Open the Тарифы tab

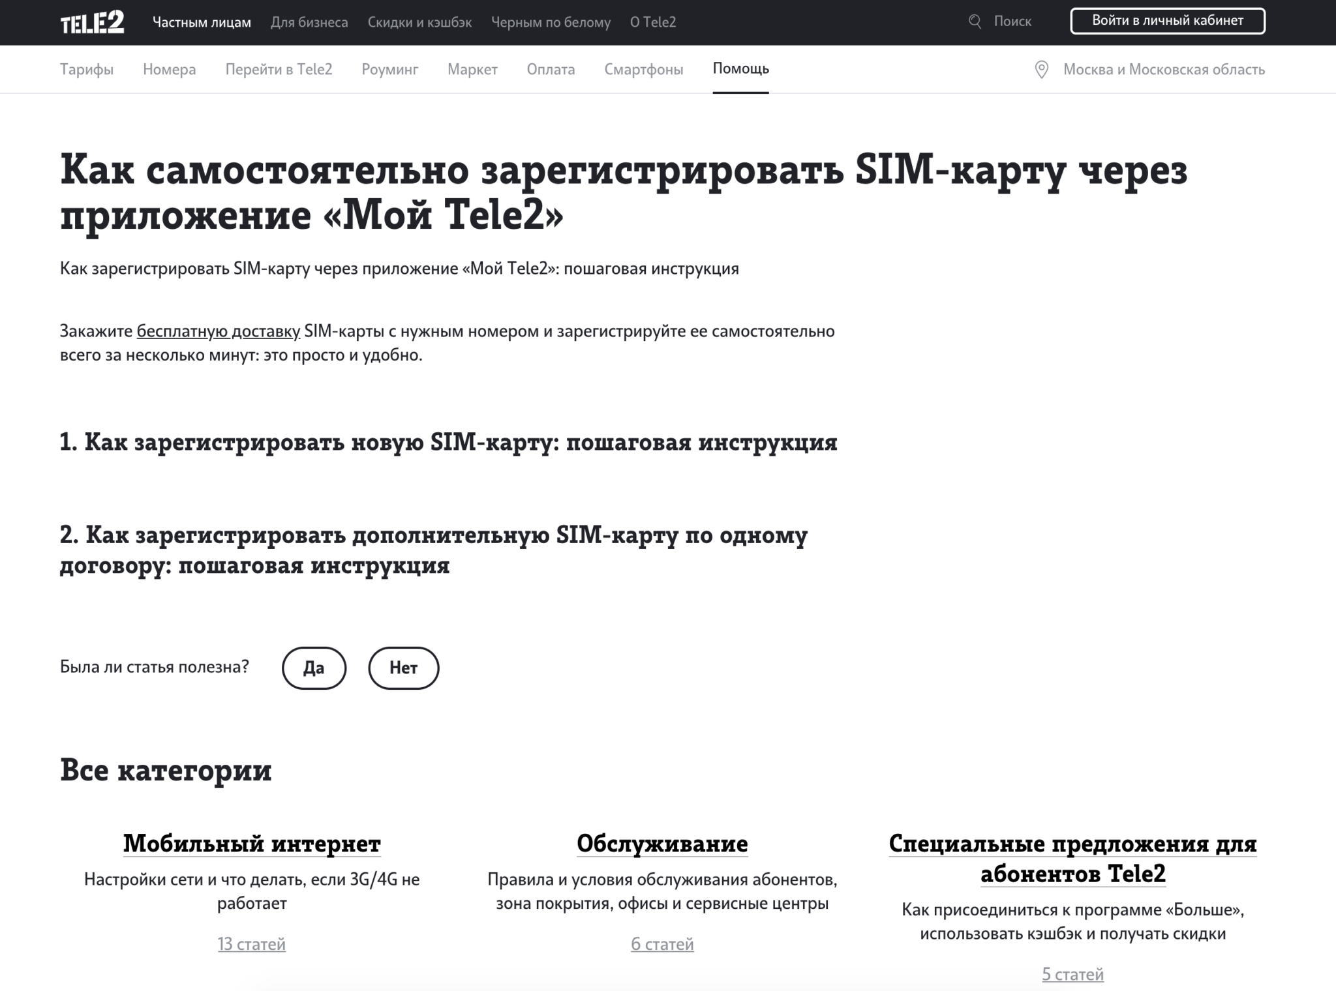pyautogui.click(x=87, y=70)
